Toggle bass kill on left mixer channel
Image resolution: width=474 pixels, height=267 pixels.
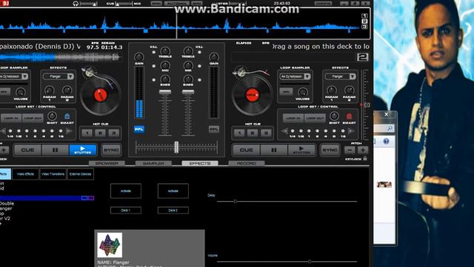153,80
